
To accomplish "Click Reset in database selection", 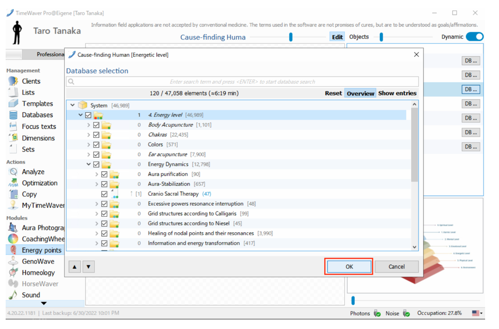I will (333, 93).
